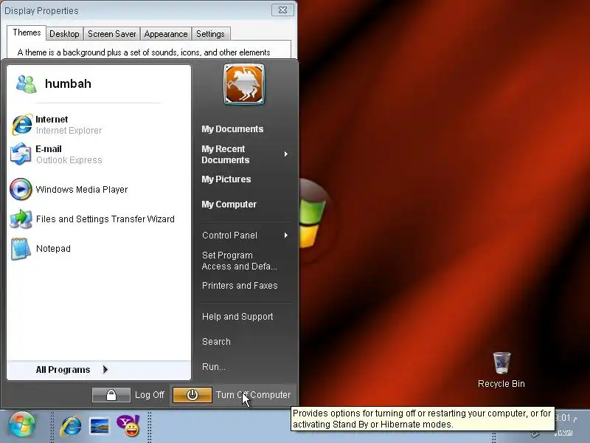Expand the Control Panel submenu arrow
590x443 pixels.
point(286,235)
